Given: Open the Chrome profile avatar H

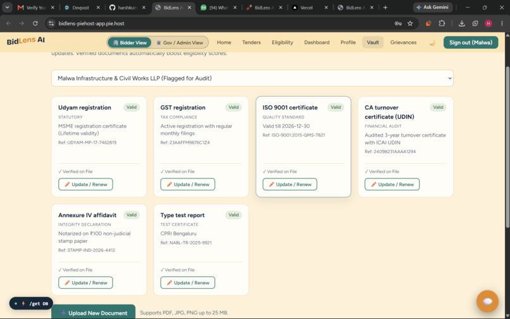Looking at the screenshot, I should click(488, 23).
